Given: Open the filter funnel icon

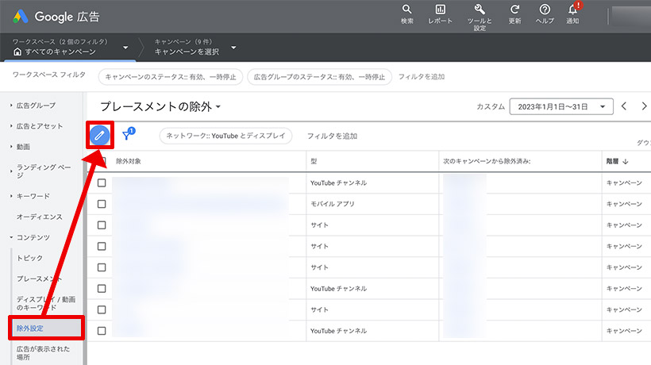Looking at the screenshot, I should click(128, 136).
